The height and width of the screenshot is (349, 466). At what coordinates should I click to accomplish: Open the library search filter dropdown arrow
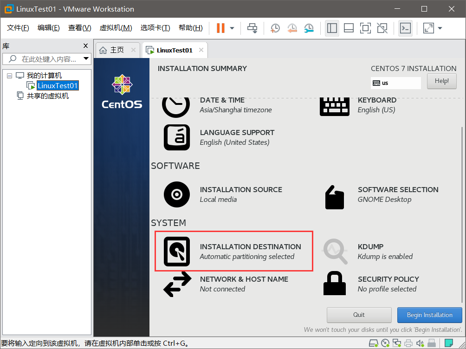[x=86, y=58]
